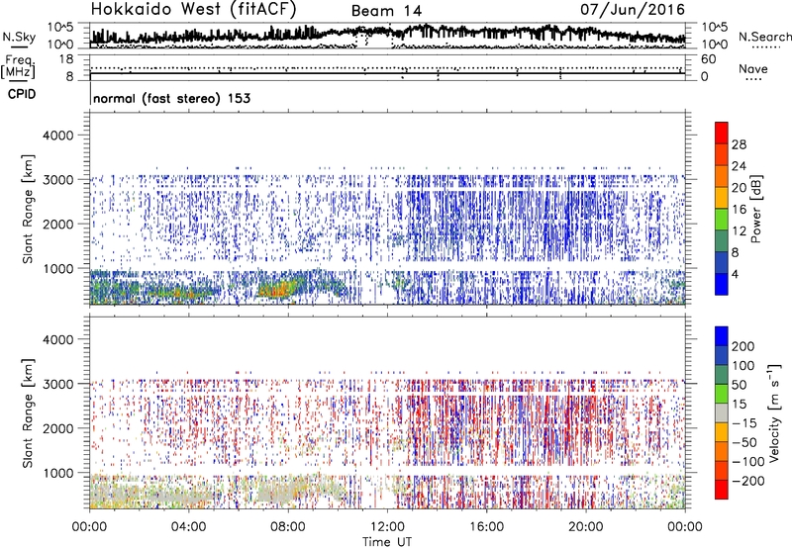This screenshot has width=792, height=548.
Task: Click the 3000 tick in velocity panel
Action: click(x=57, y=384)
